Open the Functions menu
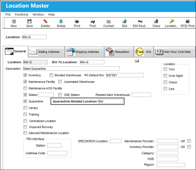The image size is (196, 170). pos(22,14)
